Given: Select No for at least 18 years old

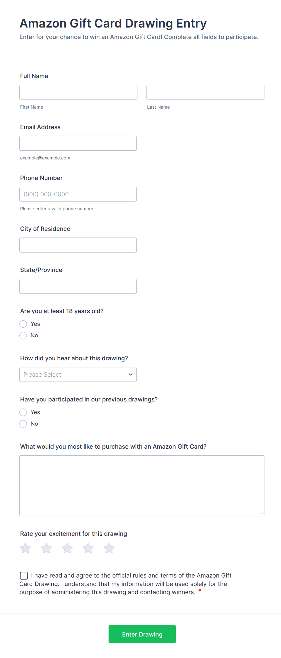Looking at the screenshot, I should (23, 335).
